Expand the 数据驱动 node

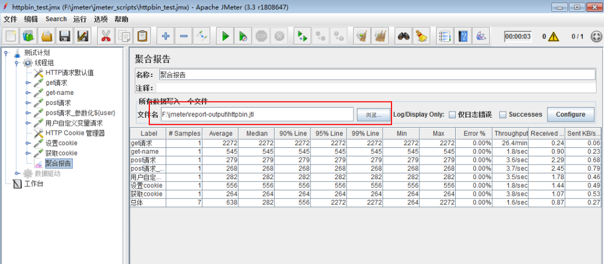click(17, 174)
